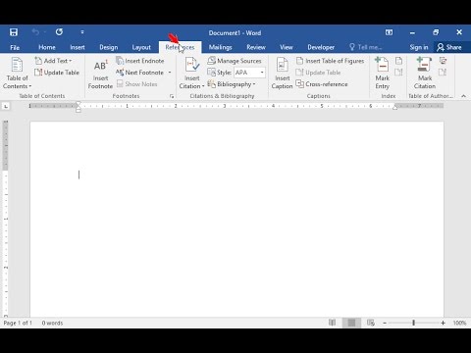The image size is (471, 353).
Task: Click the 0 words counter
Action: (52, 323)
